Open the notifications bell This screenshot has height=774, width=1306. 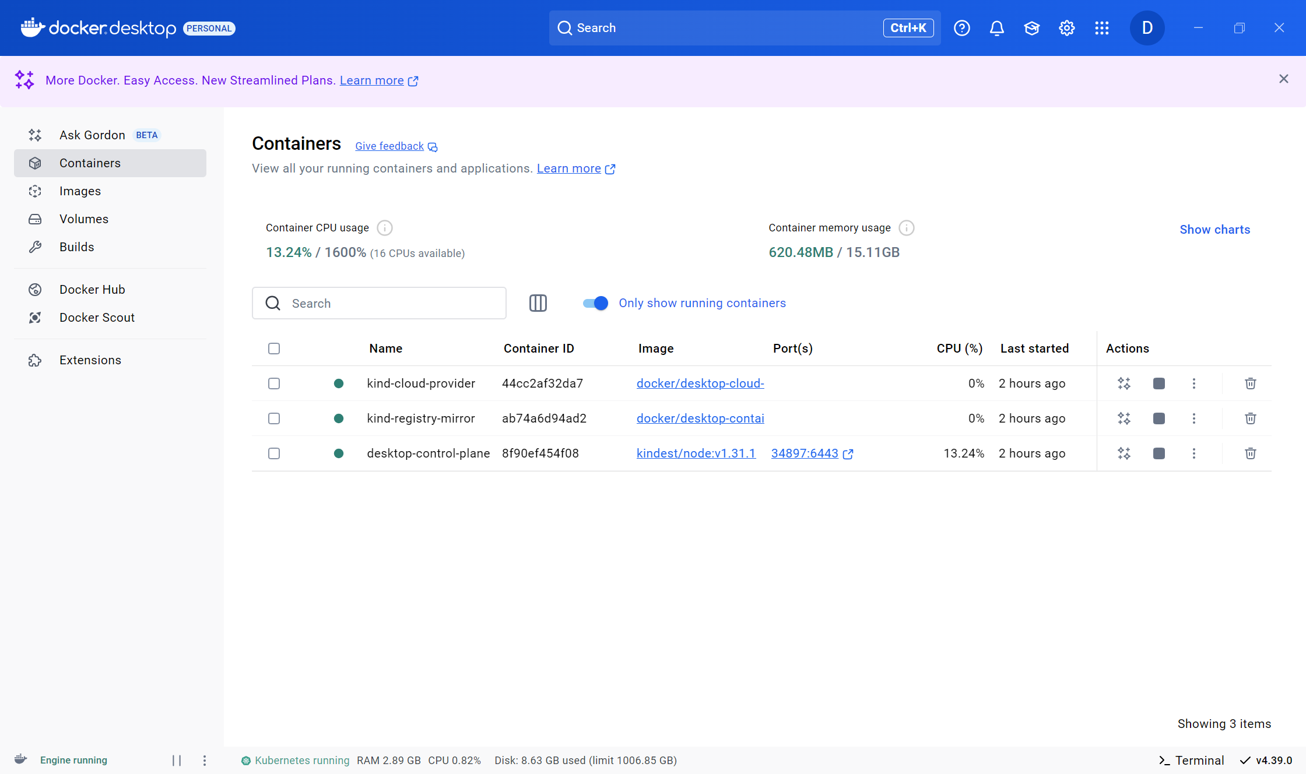(997, 28)
